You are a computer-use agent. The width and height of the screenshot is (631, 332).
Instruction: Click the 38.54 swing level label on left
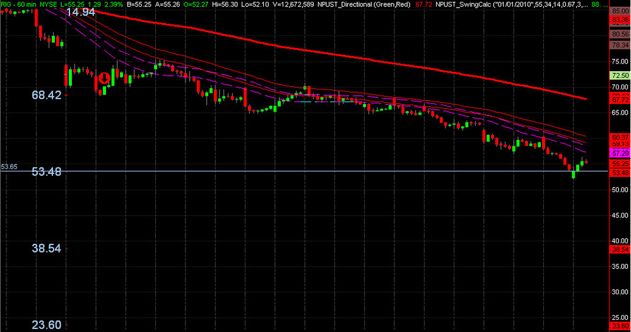(47, 248)
